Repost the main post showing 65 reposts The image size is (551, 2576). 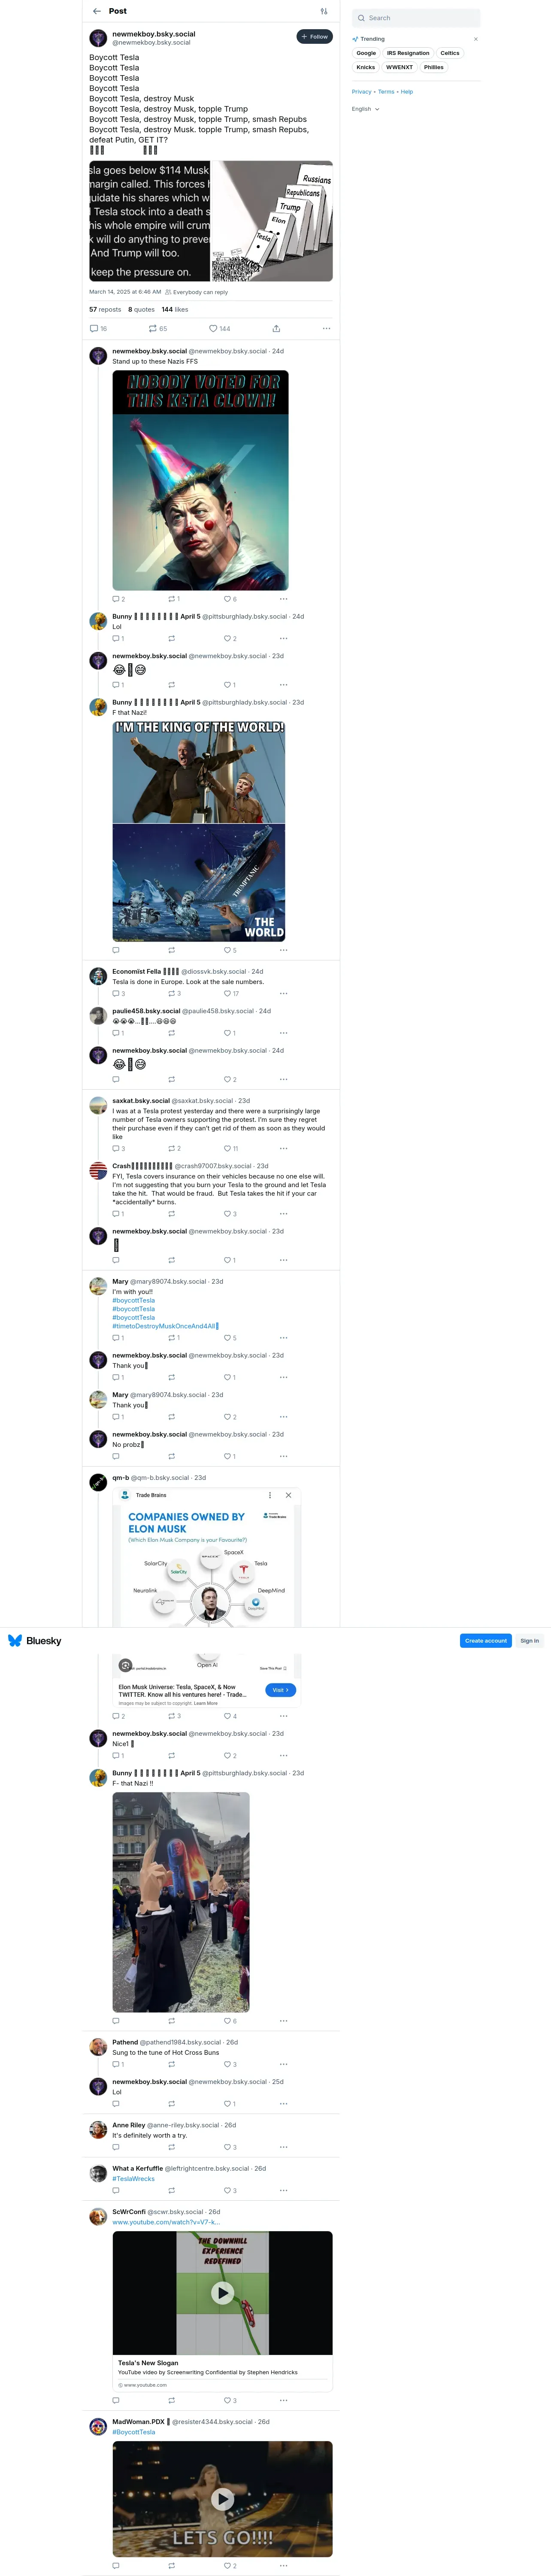(x=158, y=328)
